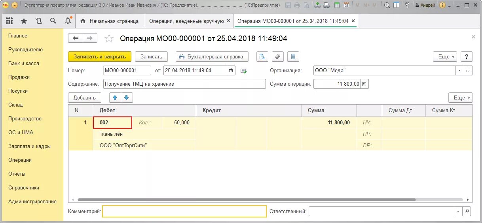482x223 pixels.
Task: Expand the Ответственный dropdown arrow
Action: pos(458,212)
